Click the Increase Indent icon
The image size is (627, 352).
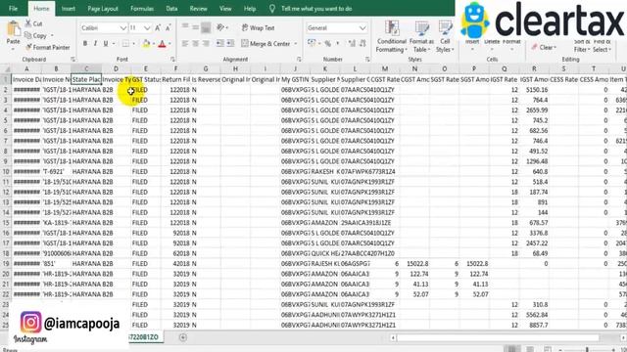click(230, 43)
